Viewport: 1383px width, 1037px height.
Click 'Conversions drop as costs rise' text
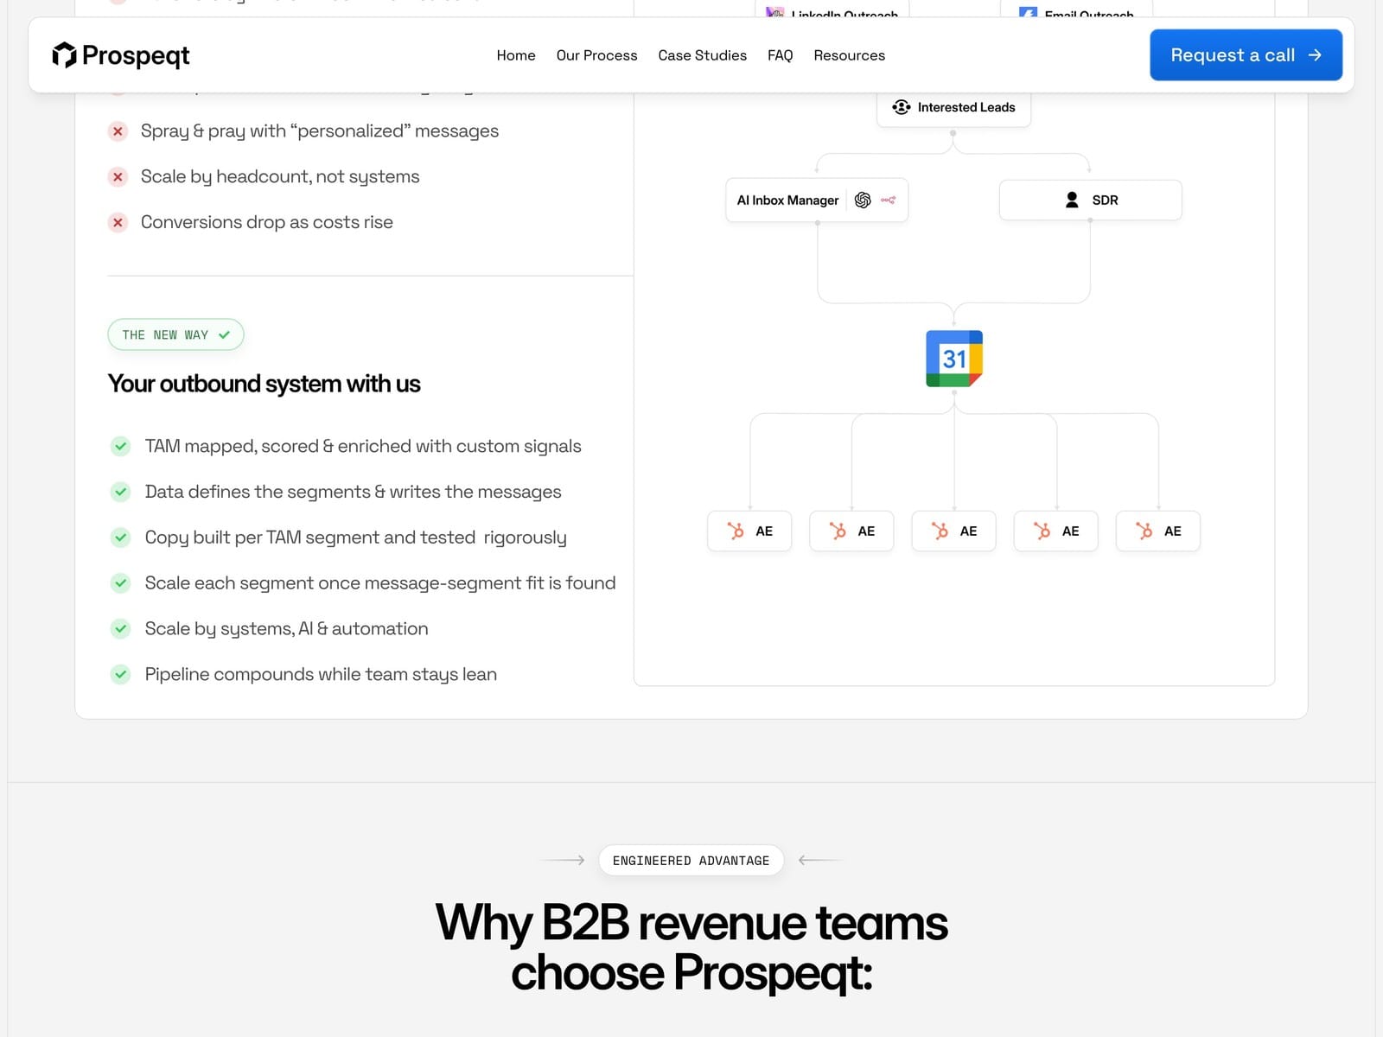[266, 222]
